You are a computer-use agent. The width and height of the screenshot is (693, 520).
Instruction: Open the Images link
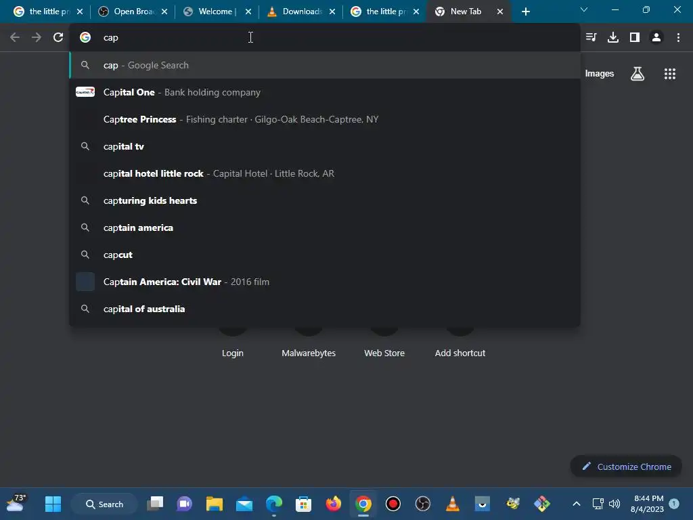click(600, 74)
